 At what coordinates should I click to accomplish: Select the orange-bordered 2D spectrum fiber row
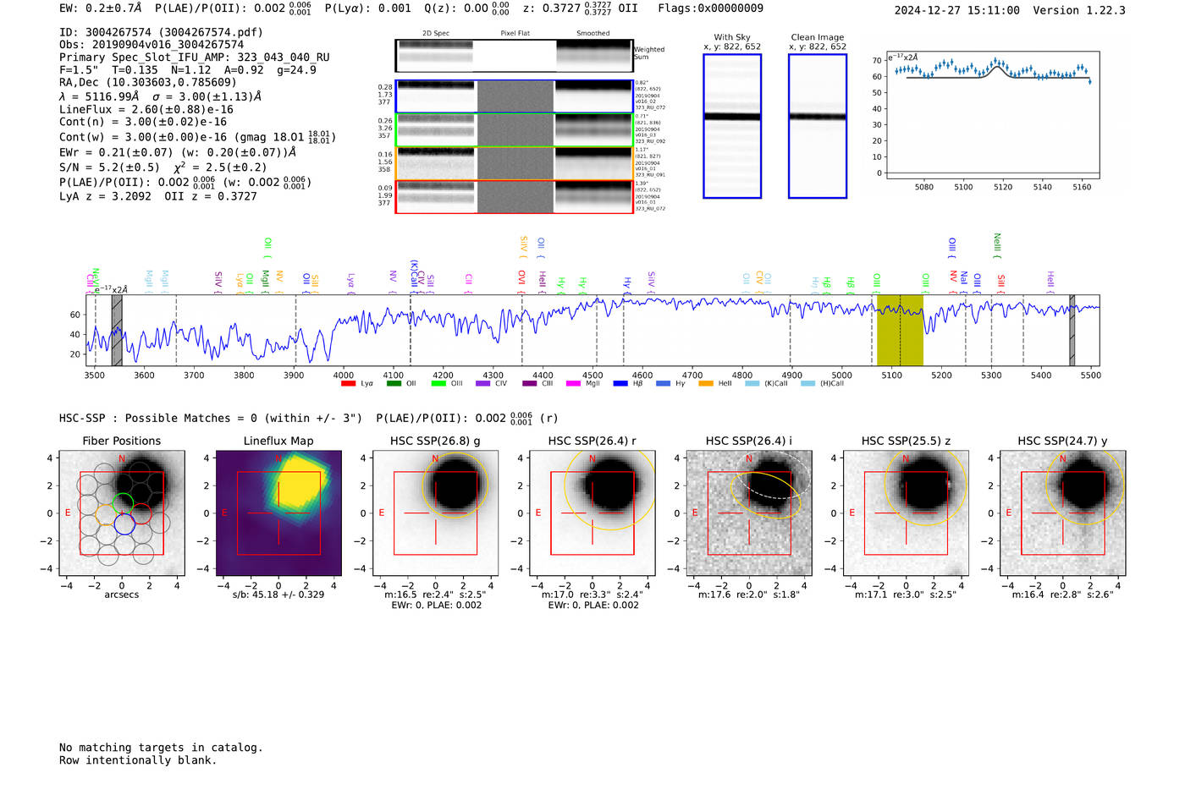514,163
